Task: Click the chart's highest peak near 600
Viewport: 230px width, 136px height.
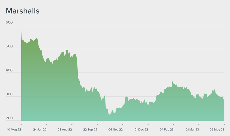Action: tap(21, 29)
